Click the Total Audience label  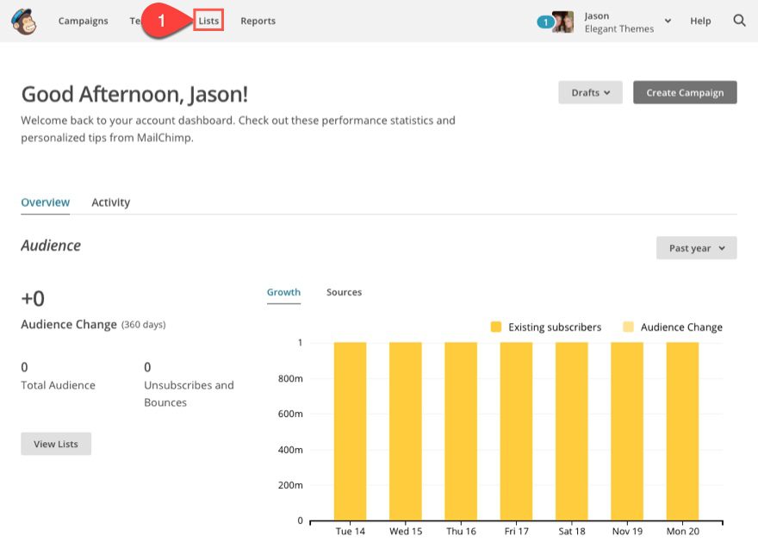58,385
